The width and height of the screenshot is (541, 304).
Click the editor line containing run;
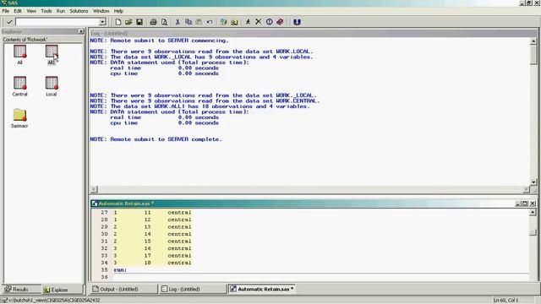point(120,270)
